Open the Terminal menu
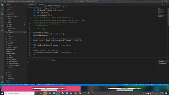The width and height of the screenshot is (169, 95). point(29,2)
